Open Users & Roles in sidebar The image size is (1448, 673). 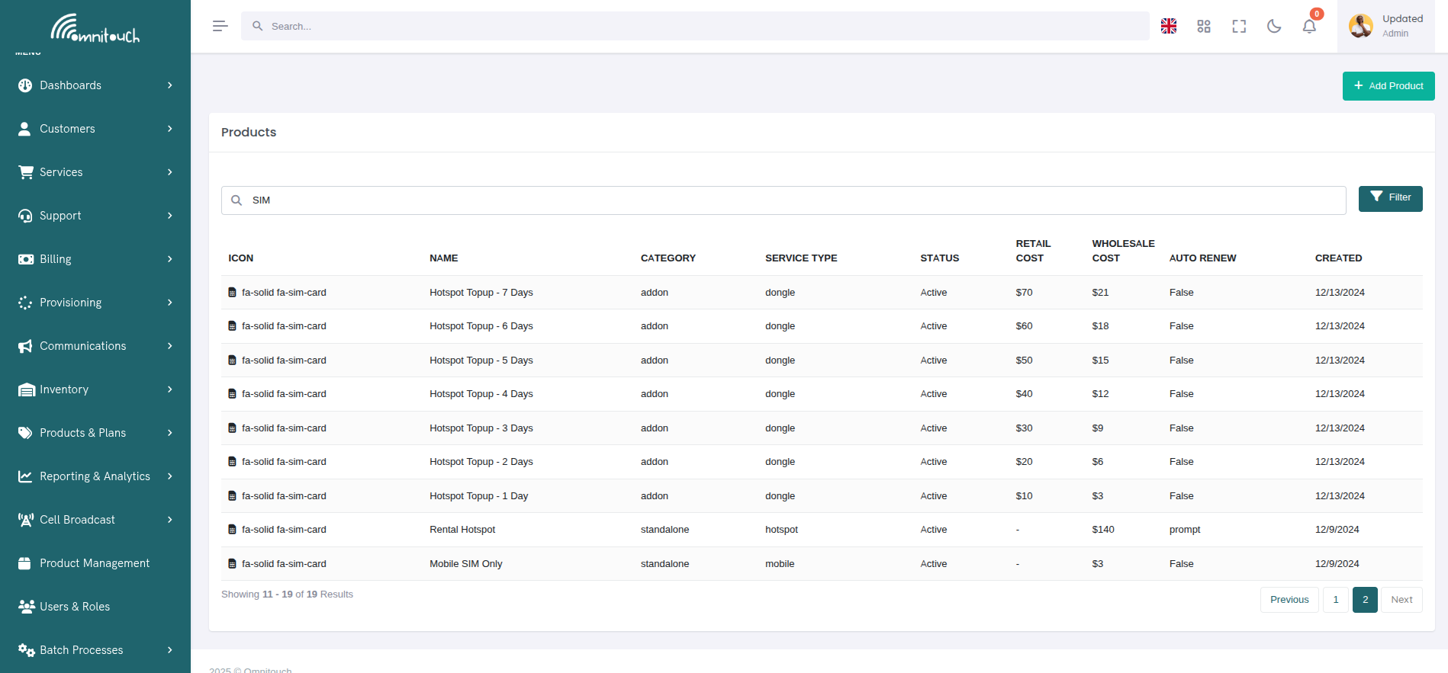point(75,607)
